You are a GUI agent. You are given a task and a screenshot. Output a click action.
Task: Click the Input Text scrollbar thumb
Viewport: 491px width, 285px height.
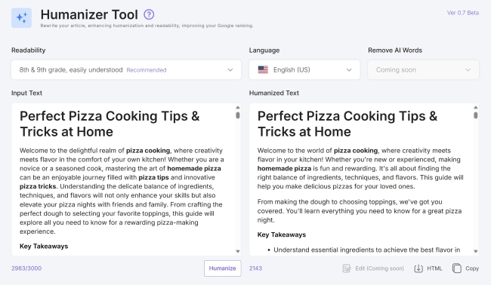pyautogui.click(x=238, y=115)
